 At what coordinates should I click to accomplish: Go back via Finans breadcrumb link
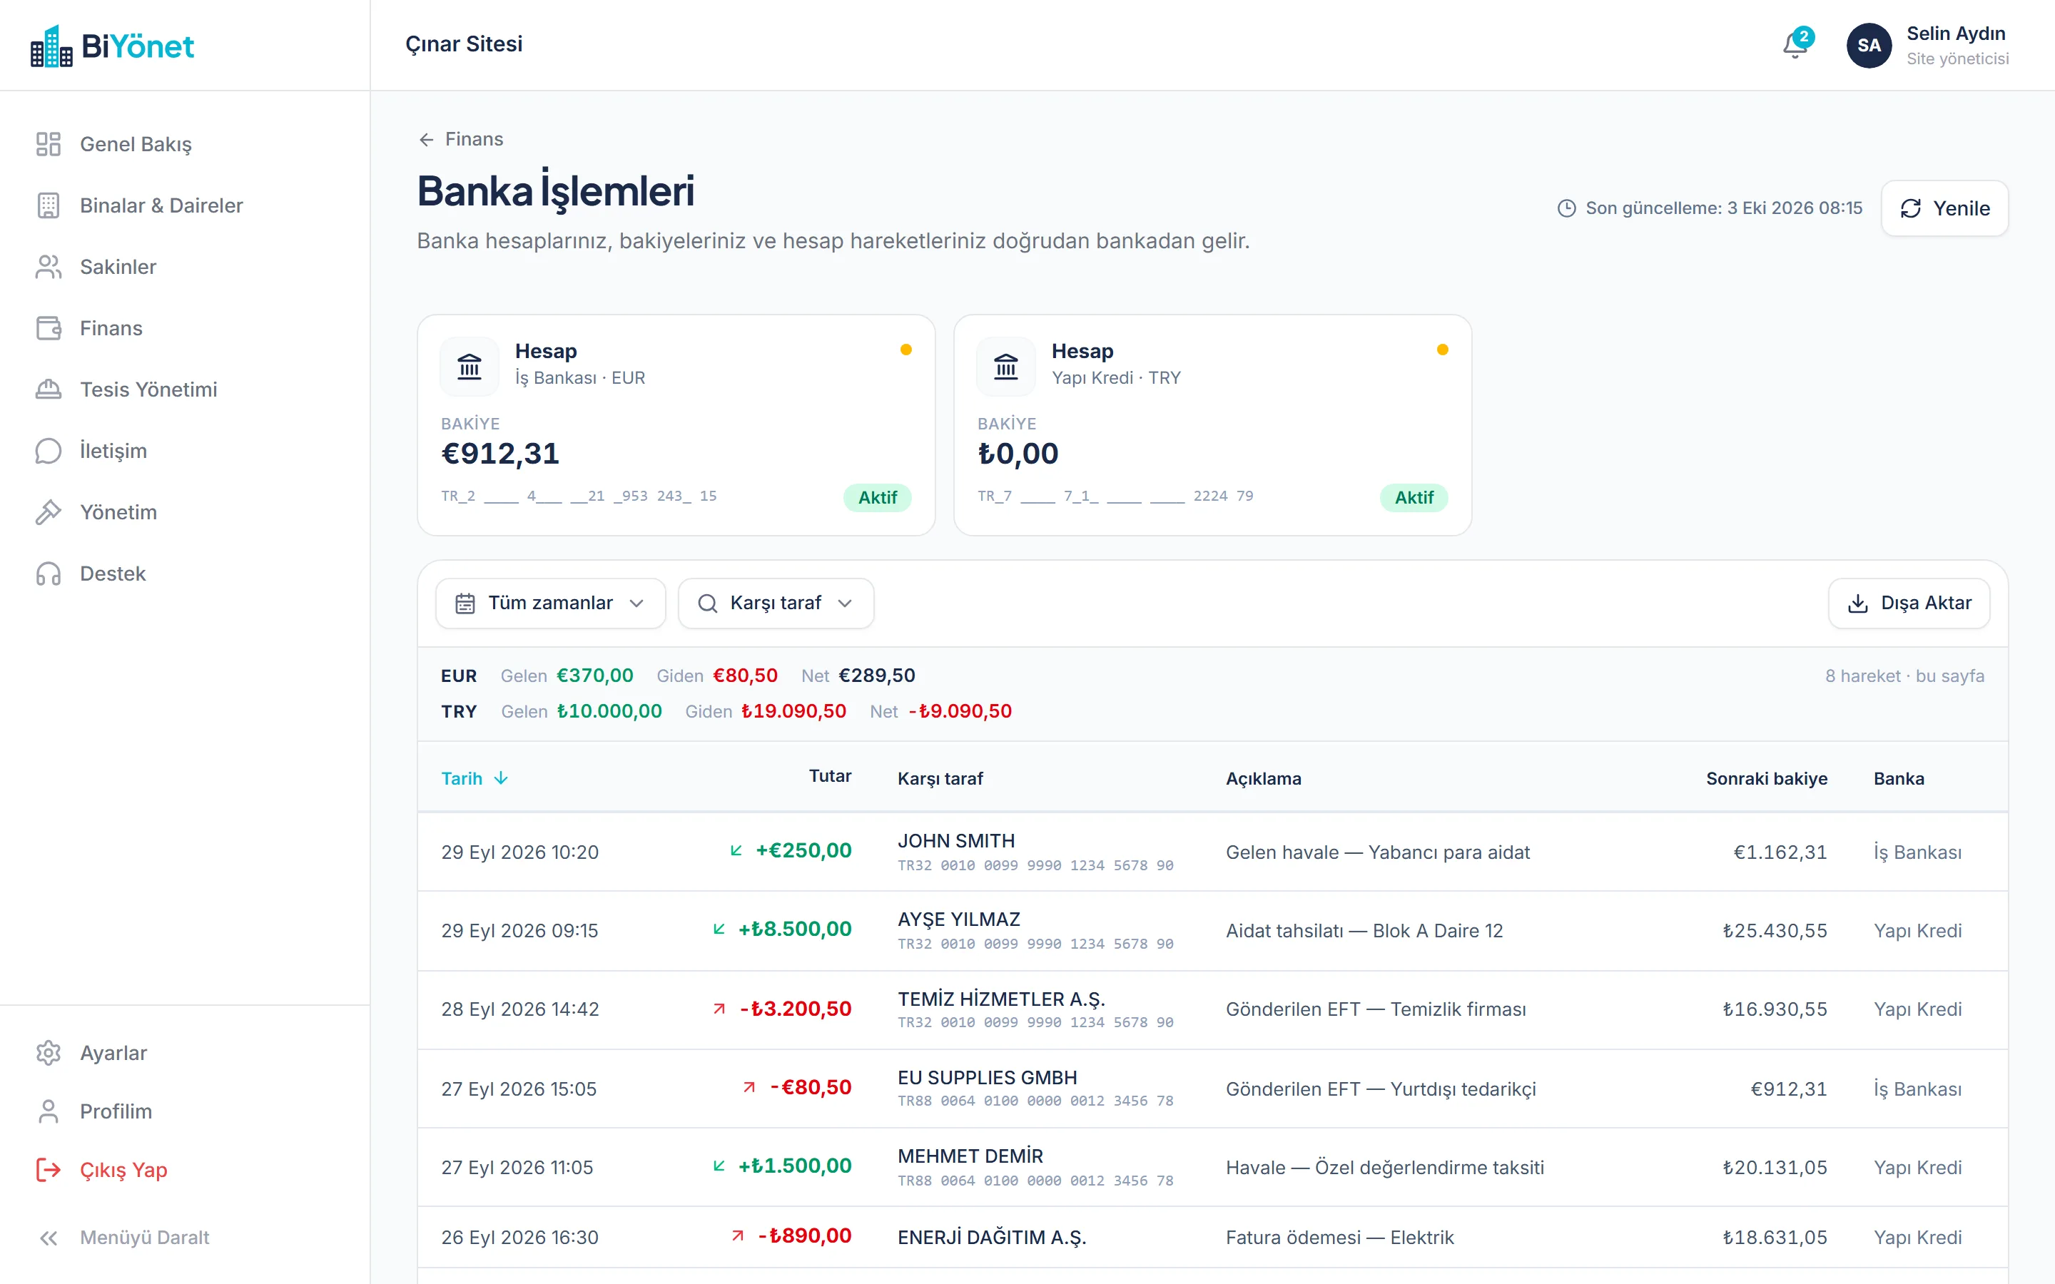click(461, 139)
